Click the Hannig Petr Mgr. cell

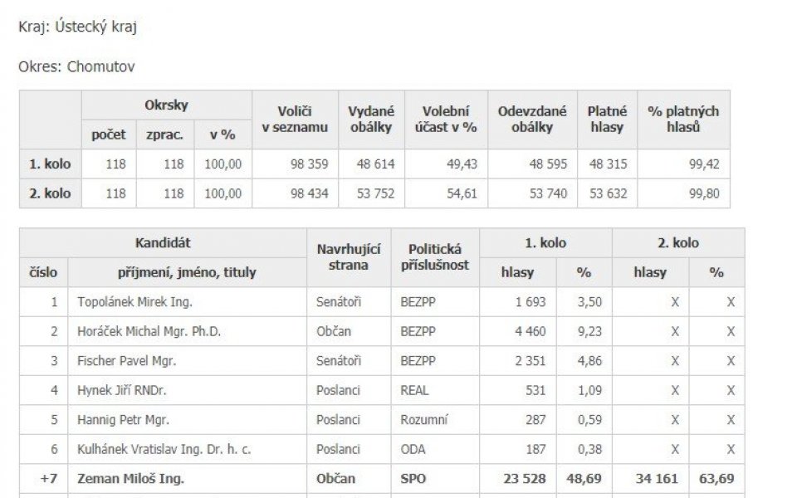tap(123, 420)
